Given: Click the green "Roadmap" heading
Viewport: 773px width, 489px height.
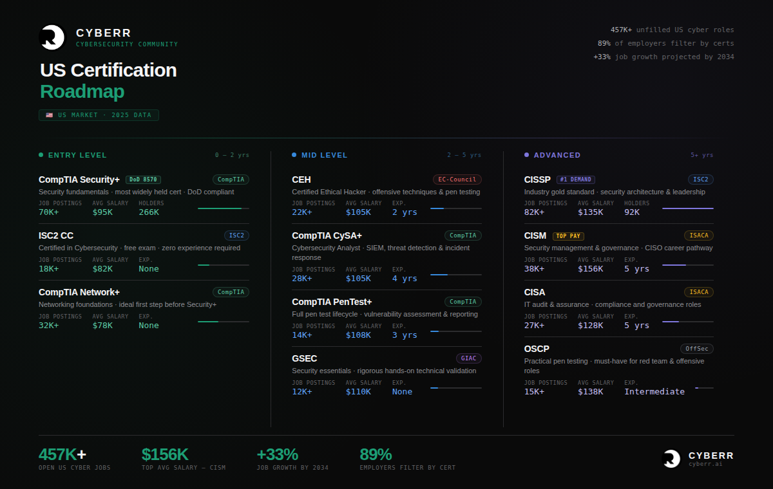Looking at the screenshot, I should 82,91.
